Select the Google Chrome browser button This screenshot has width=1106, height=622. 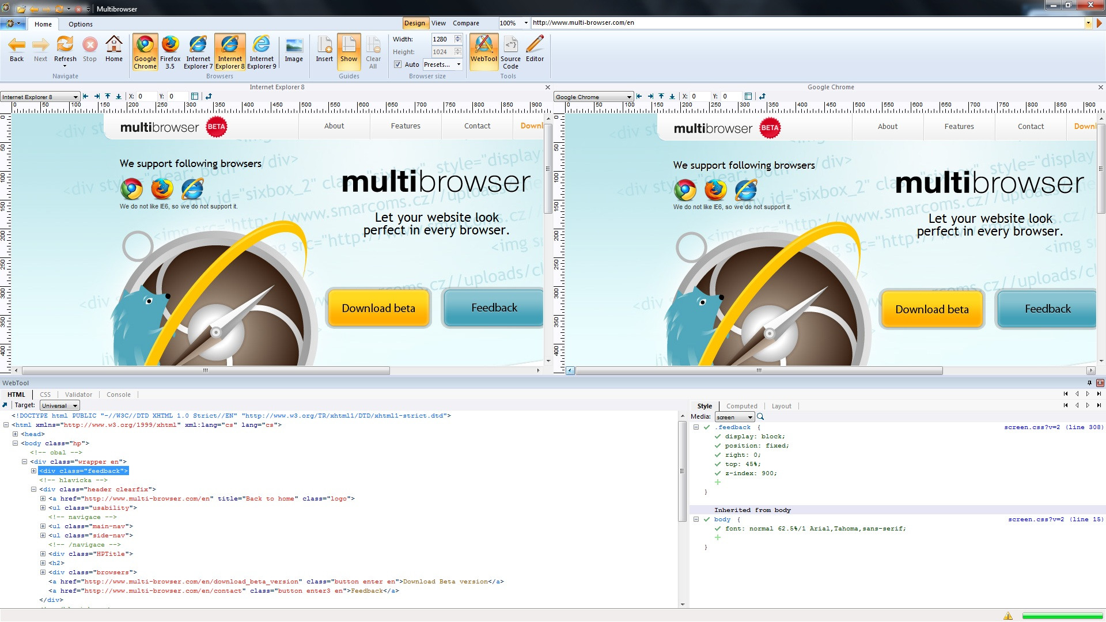[x=145, y=52]
